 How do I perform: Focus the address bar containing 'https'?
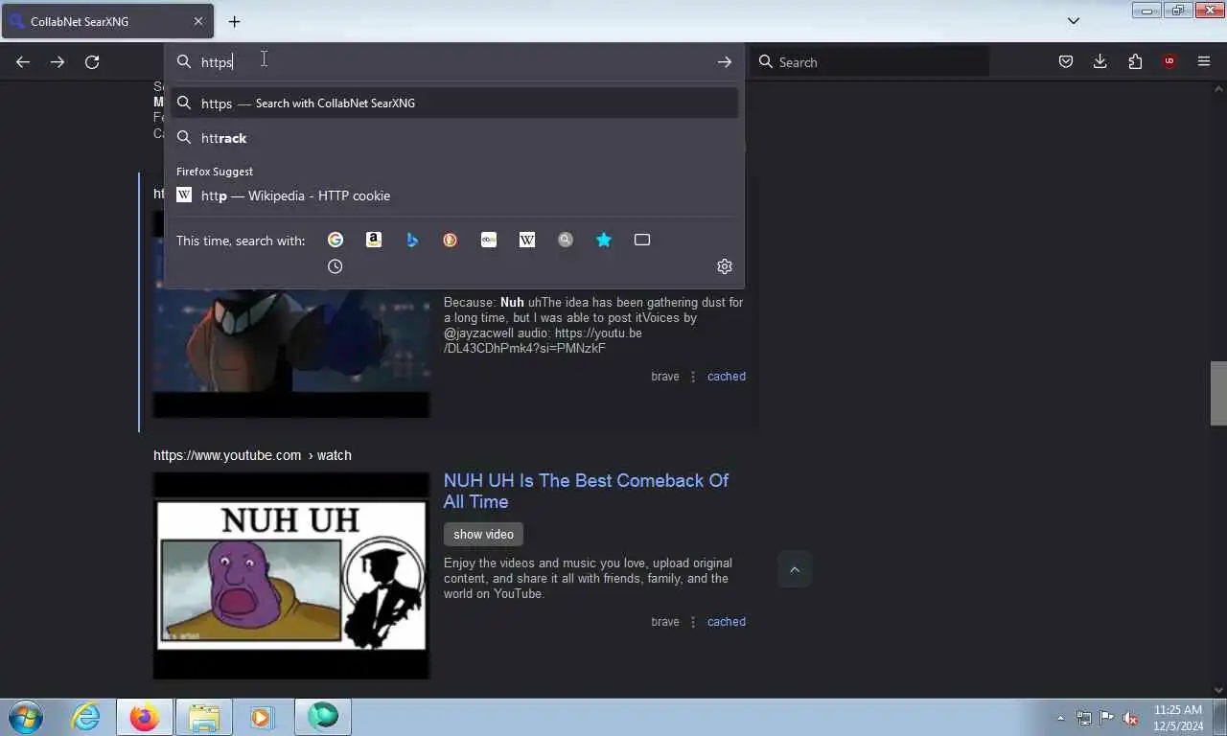coord(453,62)
